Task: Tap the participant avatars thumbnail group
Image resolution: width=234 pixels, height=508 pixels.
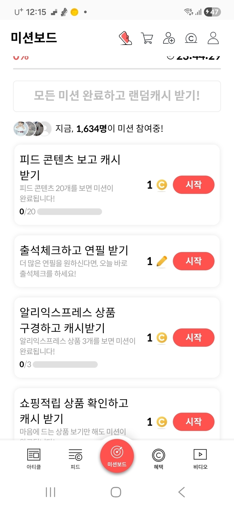Action: 32,129
